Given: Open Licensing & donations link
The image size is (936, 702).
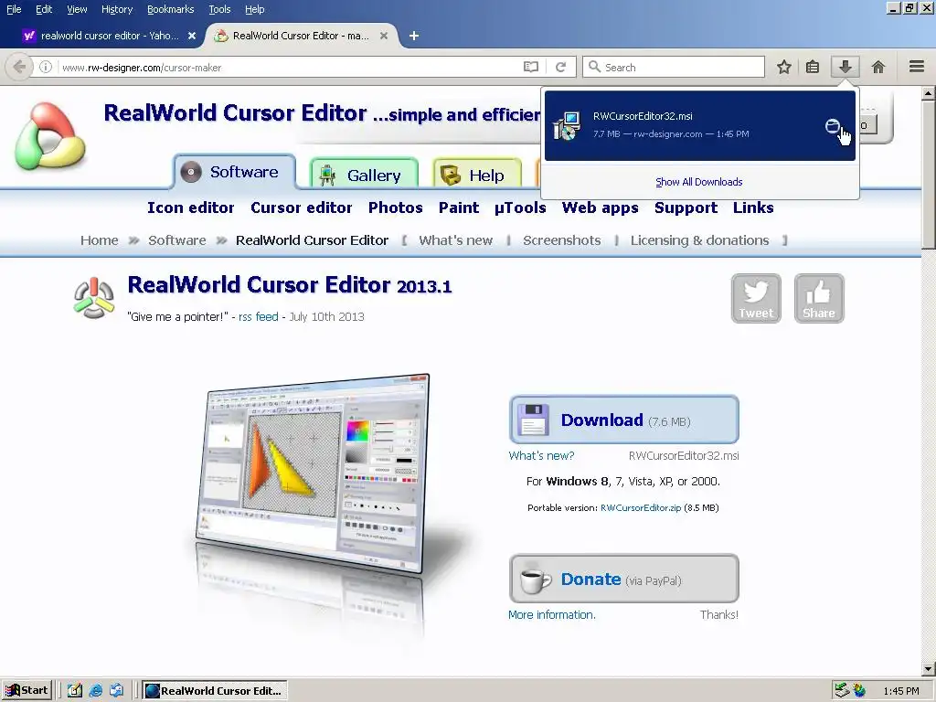Looking at the screenshot, I should pos(699,240).
